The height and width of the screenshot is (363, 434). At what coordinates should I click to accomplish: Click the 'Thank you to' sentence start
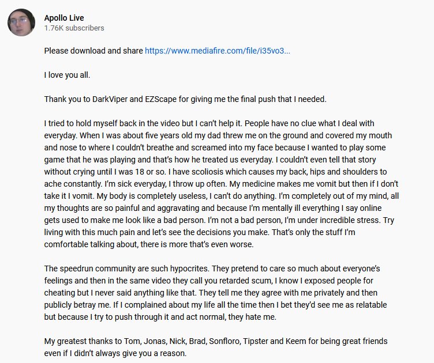[66, 99]
